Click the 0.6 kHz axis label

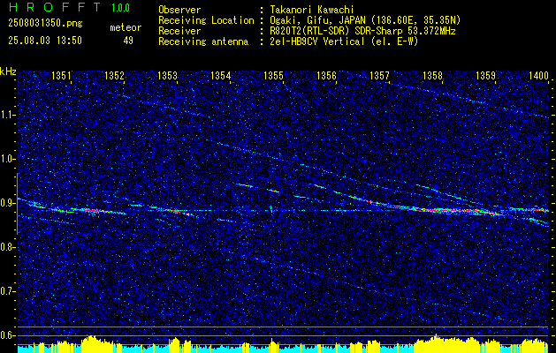(x=7, y=335)
